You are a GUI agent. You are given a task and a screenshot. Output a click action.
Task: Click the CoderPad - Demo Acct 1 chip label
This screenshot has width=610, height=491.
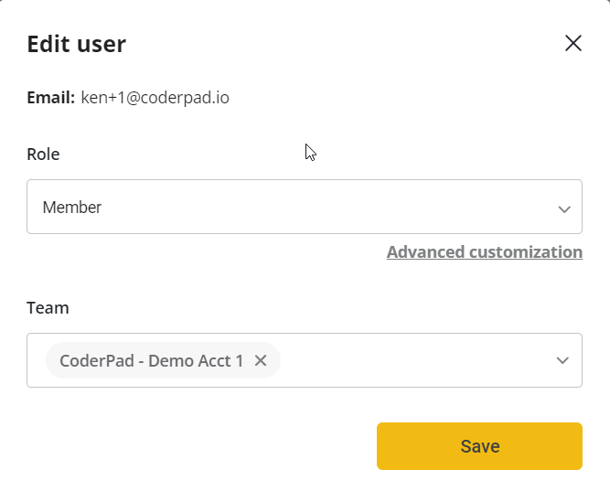pos(151,360)
